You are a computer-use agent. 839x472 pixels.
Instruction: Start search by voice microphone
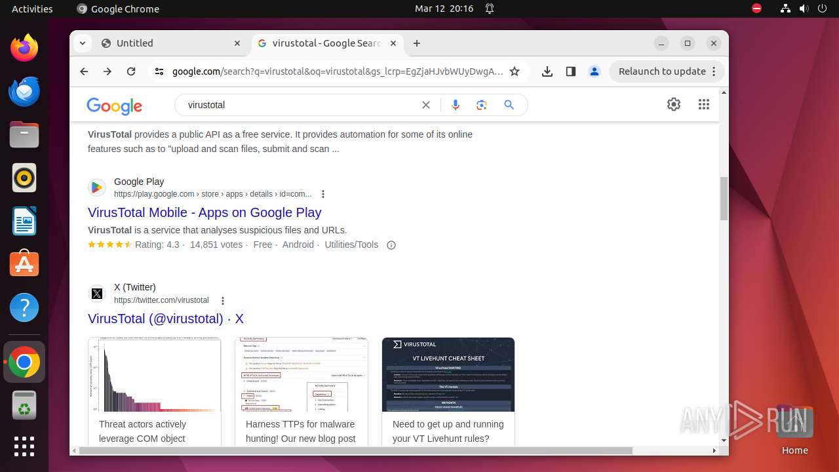point(456,105)
